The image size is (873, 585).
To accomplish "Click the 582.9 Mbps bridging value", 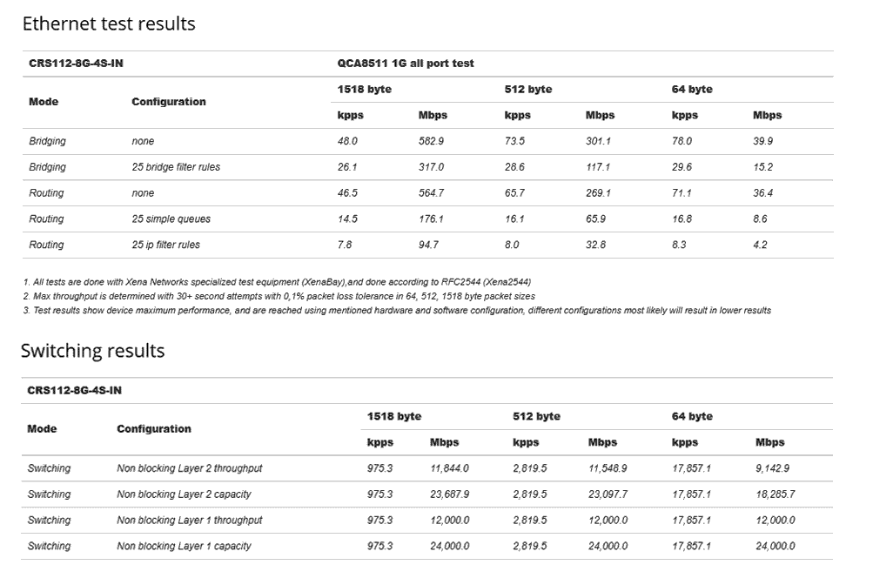I will 431,141.
